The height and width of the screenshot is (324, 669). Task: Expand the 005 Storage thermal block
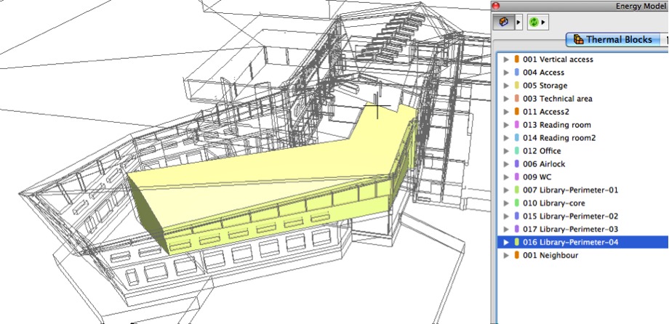506,86
